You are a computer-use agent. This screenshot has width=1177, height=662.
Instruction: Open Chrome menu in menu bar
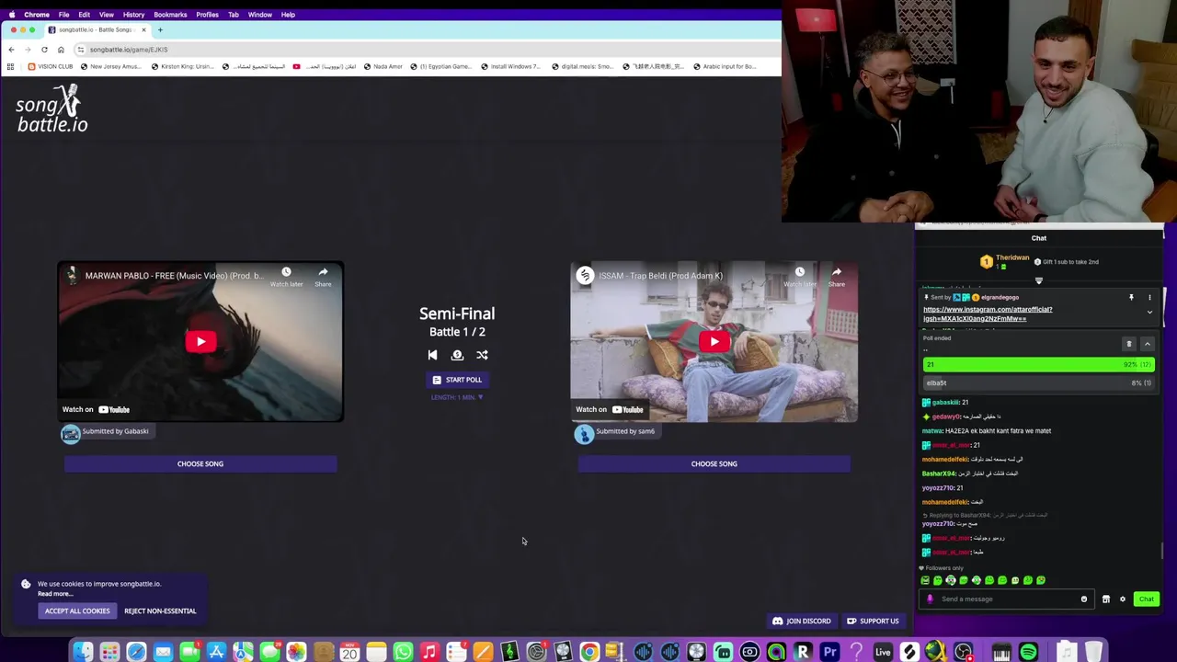37,15
